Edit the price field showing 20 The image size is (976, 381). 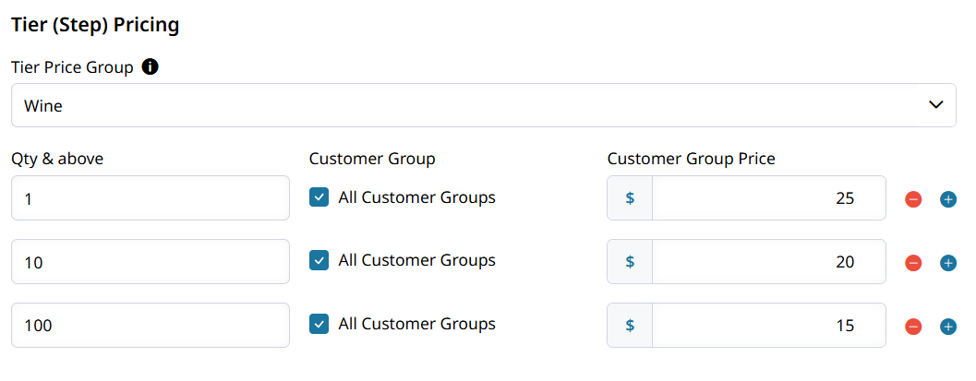pyautogui.click(x=768, y=262)
